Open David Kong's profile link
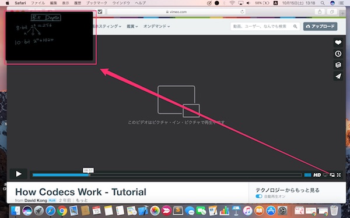The height and width of the screenshot is (218, 350). [36, 201]
